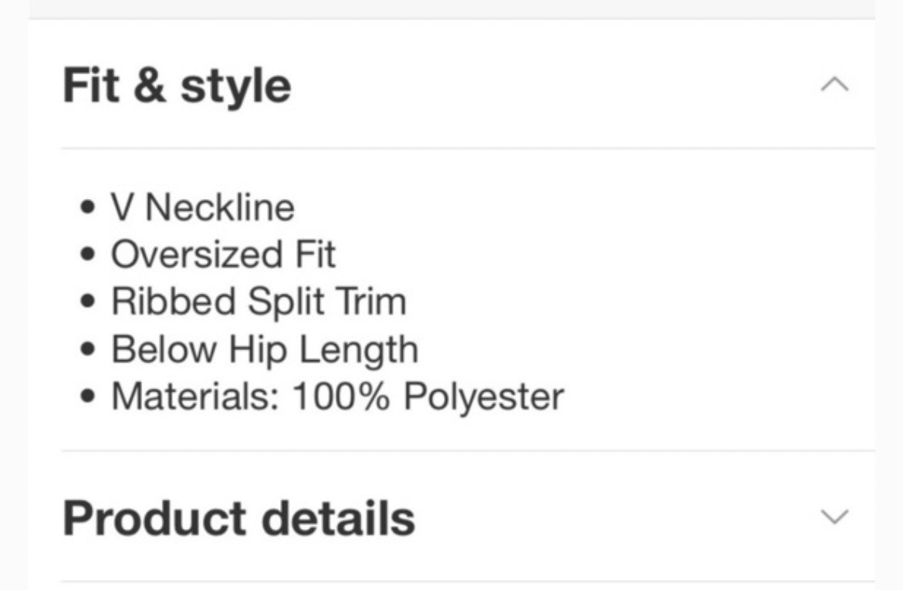
Task: Click the "Fit & style" section heading
Action: 177,85
